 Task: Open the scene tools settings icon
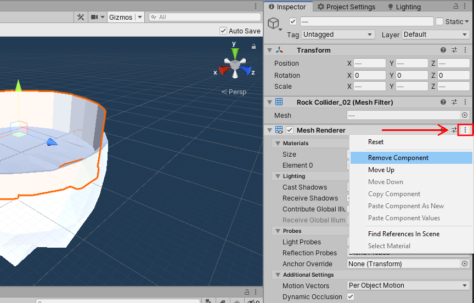coord(80,17)
